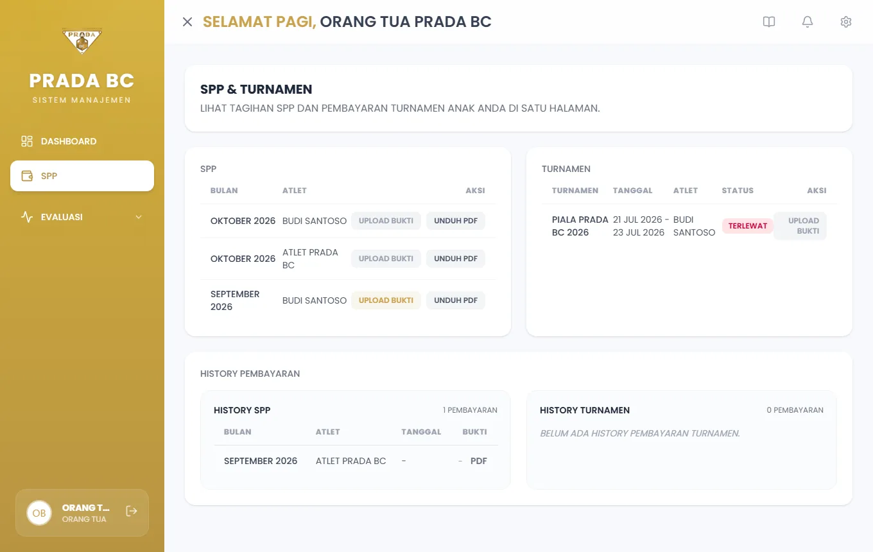
Task: Download PDF for Oktober 2026 Budi Santoso
Action: [x=456, y=221]
